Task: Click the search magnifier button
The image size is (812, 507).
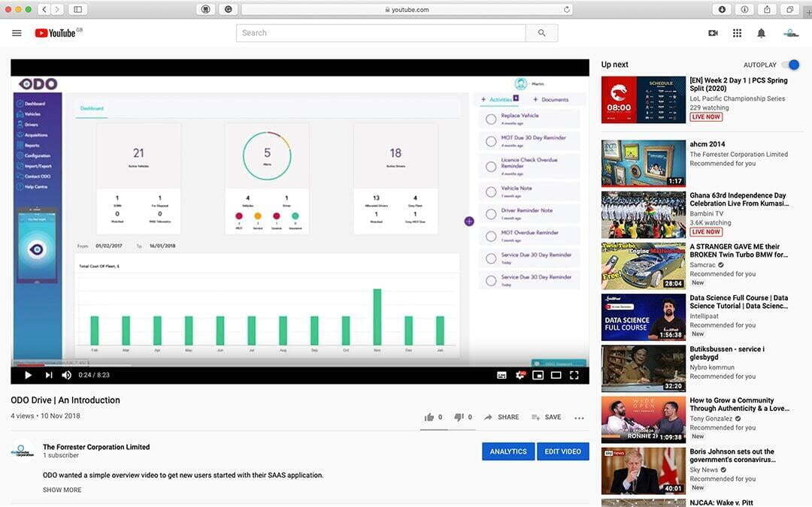Action: click(541, 33)
